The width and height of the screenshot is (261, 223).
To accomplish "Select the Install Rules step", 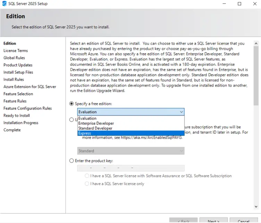I will pos(14,79).
